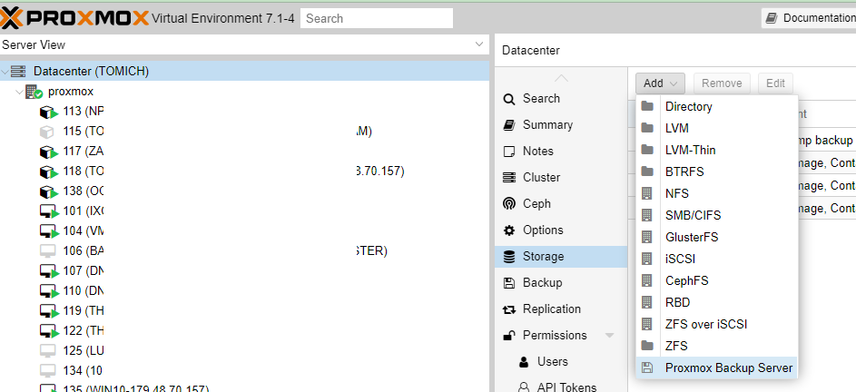856x392 pixels.
Task: Open the Backup section
Action: [x=561, y=283]
